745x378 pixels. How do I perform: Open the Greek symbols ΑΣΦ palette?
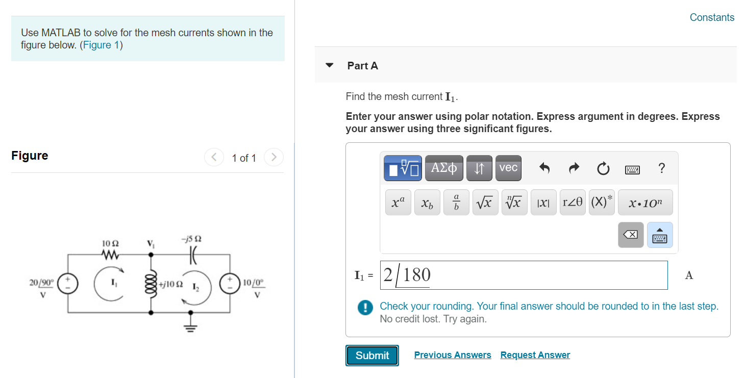coord(443,168)
